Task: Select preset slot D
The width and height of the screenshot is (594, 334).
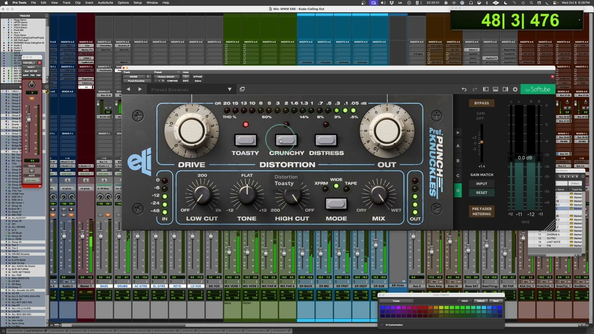Action: pyautogui.click(x=458, y=190)
